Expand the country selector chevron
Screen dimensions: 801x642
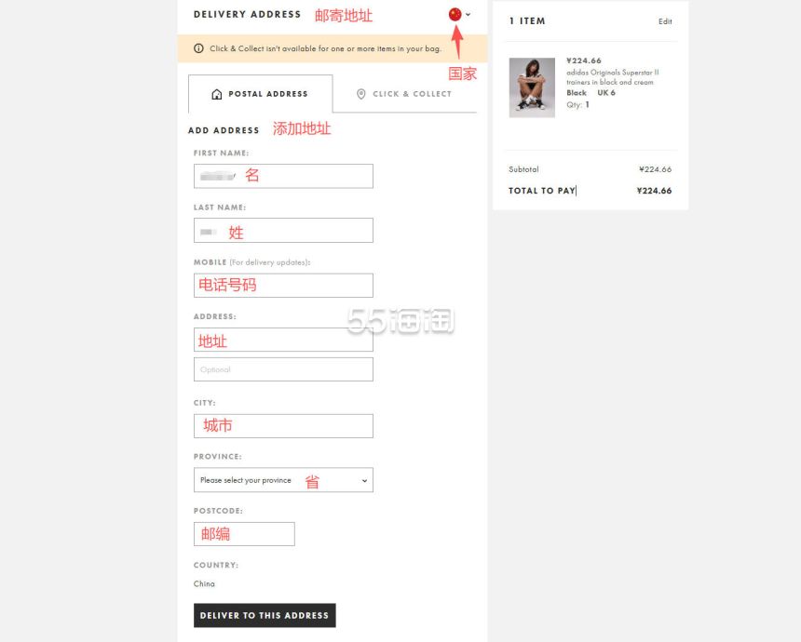click(x=468, y=14)
